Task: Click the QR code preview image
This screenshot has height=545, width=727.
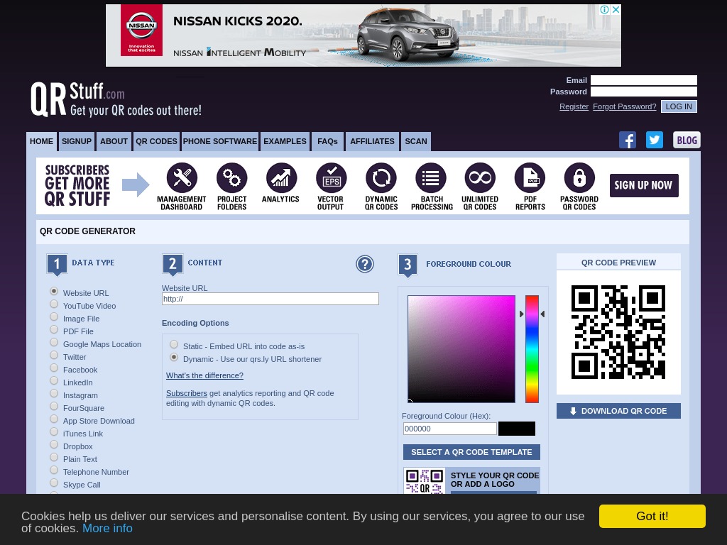Action: tap(618, 332)
